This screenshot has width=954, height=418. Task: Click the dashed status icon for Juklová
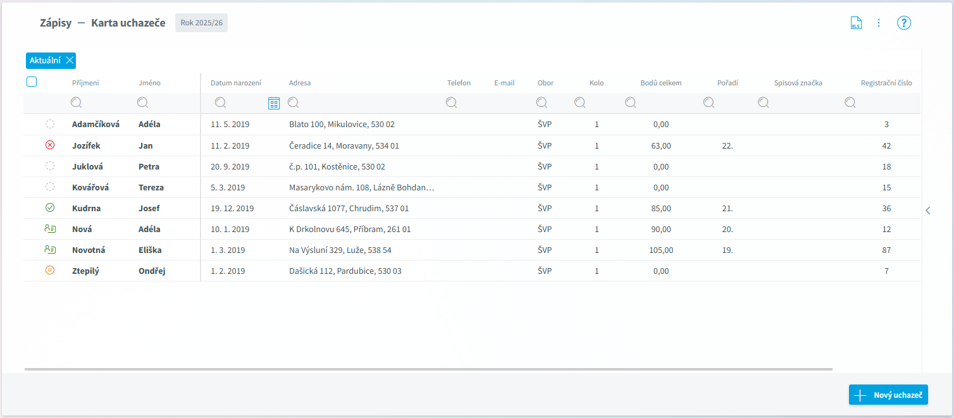[50, 166]
